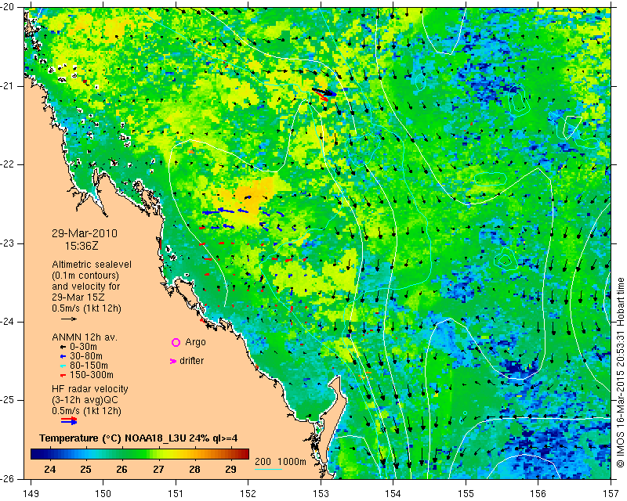Click the 'HF radar velocity' label
The image size is (627, 501).
[90, 389]
